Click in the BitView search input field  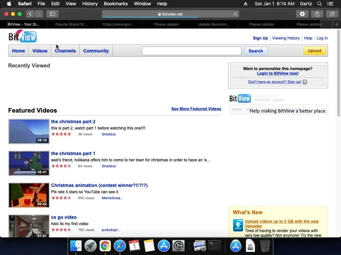191,51
